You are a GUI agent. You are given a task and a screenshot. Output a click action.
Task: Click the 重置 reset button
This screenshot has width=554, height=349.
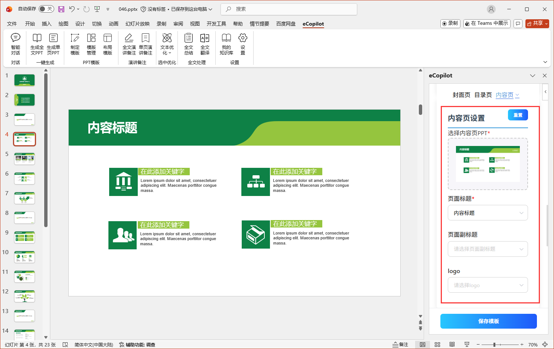coord(518,115)
